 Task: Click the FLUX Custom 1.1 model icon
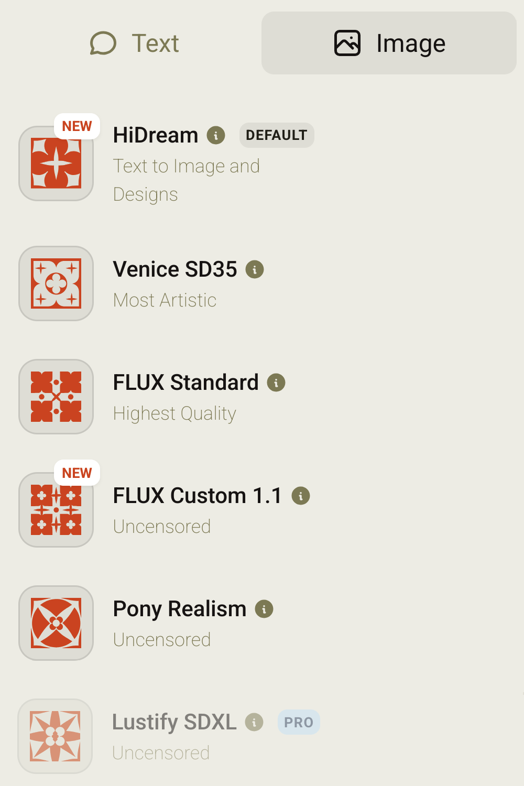click(x=56, y=510)
